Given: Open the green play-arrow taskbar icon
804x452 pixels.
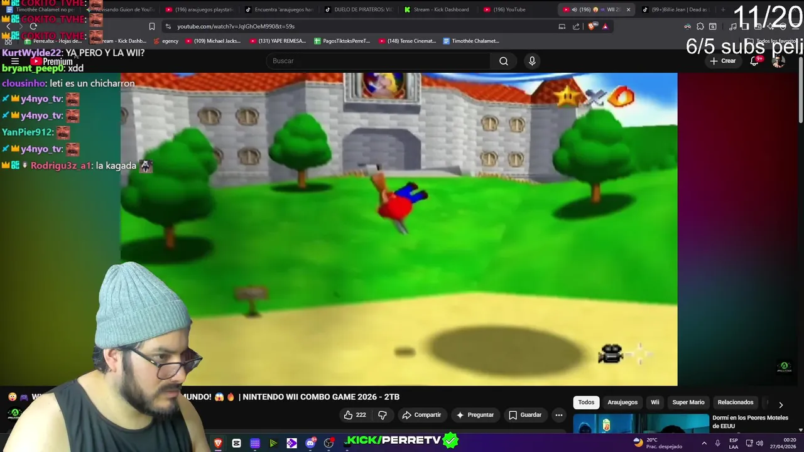Looking at the screenshot, I should (x=273, y=443).
